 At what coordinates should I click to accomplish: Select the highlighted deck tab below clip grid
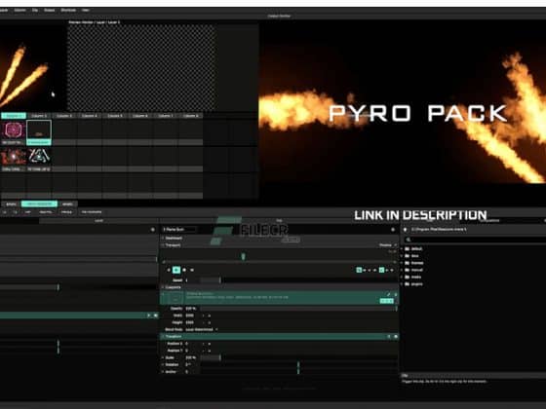(39, 204)
